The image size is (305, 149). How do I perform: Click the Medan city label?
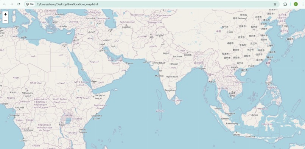pos(218,108)
